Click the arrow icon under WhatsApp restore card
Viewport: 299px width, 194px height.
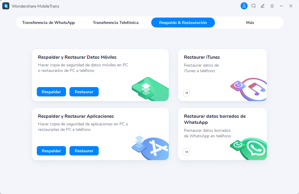(186, 152)
